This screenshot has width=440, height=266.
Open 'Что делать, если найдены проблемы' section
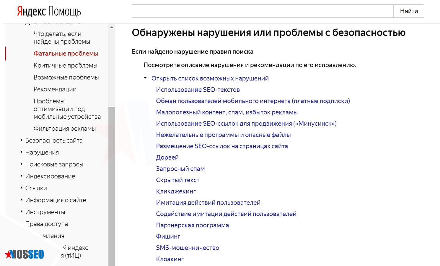(x=62, y=38)
